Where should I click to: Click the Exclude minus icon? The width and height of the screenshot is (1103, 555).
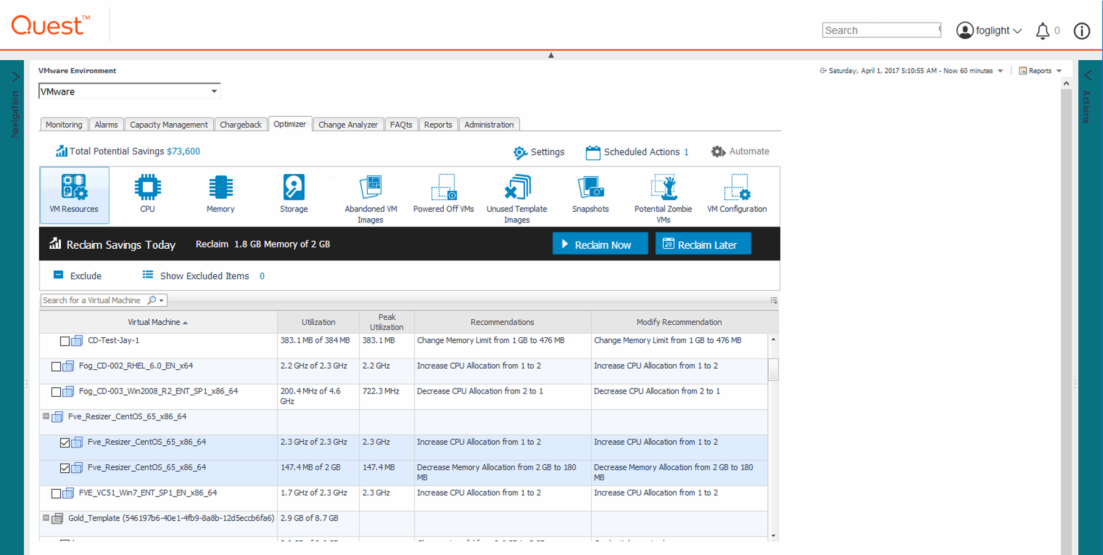tap(58, 275)
